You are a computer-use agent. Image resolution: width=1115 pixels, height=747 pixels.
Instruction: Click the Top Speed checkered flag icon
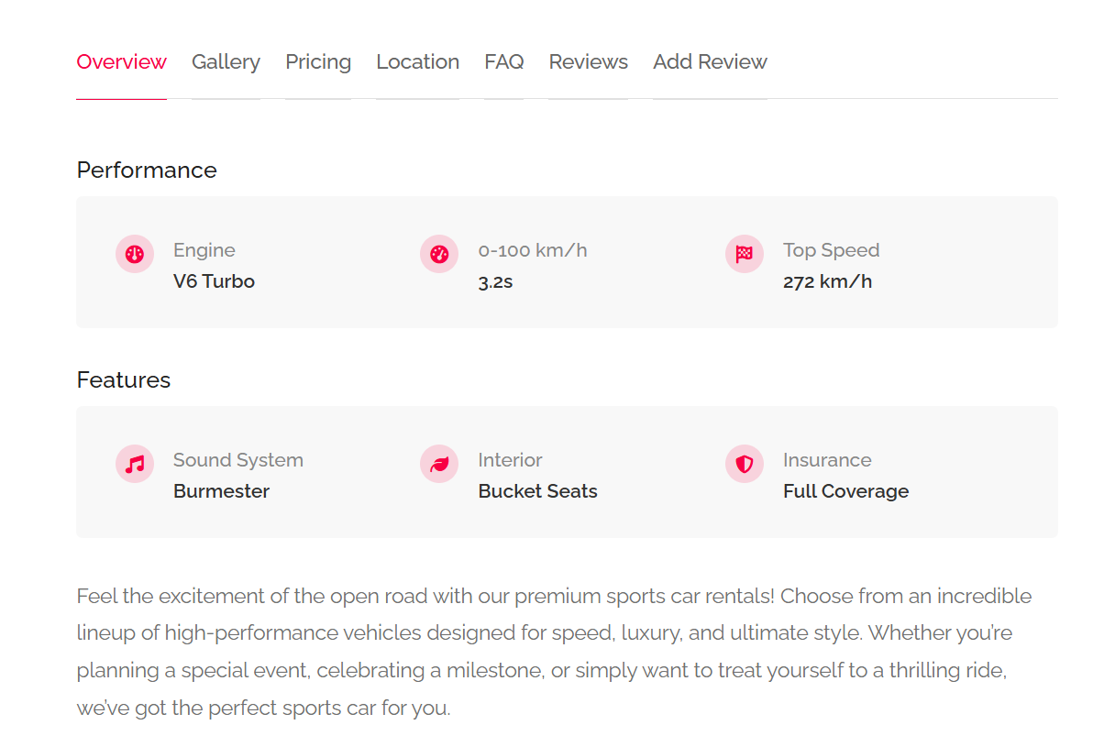point(744,254)
